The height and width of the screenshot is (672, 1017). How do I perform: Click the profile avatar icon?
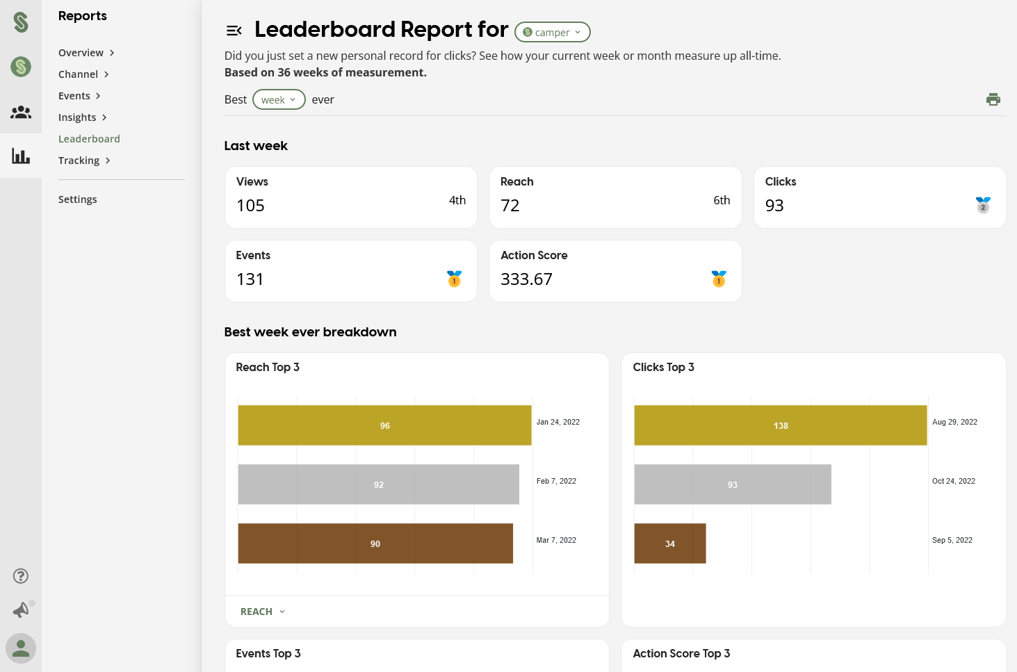coord(21,648)
